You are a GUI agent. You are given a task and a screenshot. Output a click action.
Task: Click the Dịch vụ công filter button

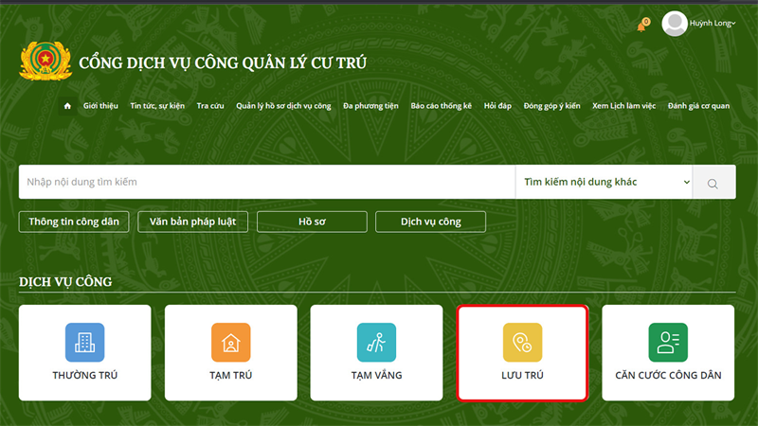430,222
